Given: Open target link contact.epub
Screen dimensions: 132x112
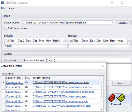Looking at the screenshot, I should coord(62,106).
